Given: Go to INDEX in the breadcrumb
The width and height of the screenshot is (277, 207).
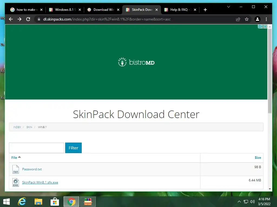Looking at the screenshot, I should pyautogui.click(x=17, y=127).
